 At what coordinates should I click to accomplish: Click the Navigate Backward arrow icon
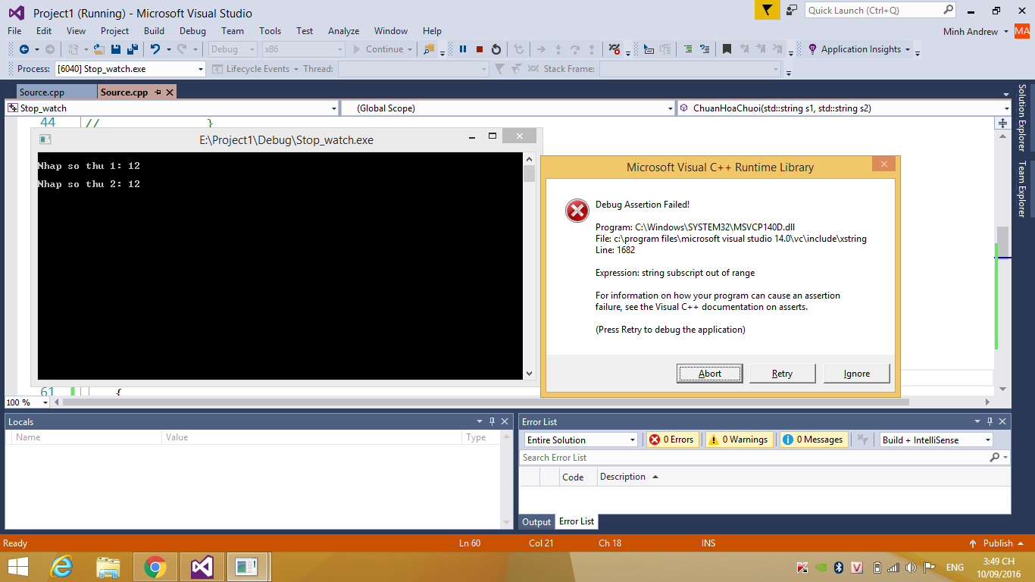(x=23, y=49)
